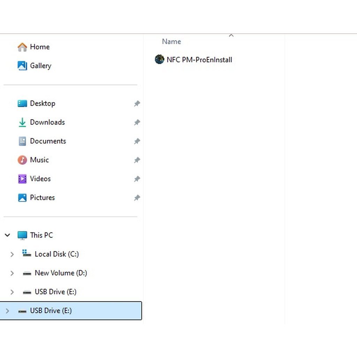Click the Pictures folder icon
This screenshot has height=357, width=357.
22,198
